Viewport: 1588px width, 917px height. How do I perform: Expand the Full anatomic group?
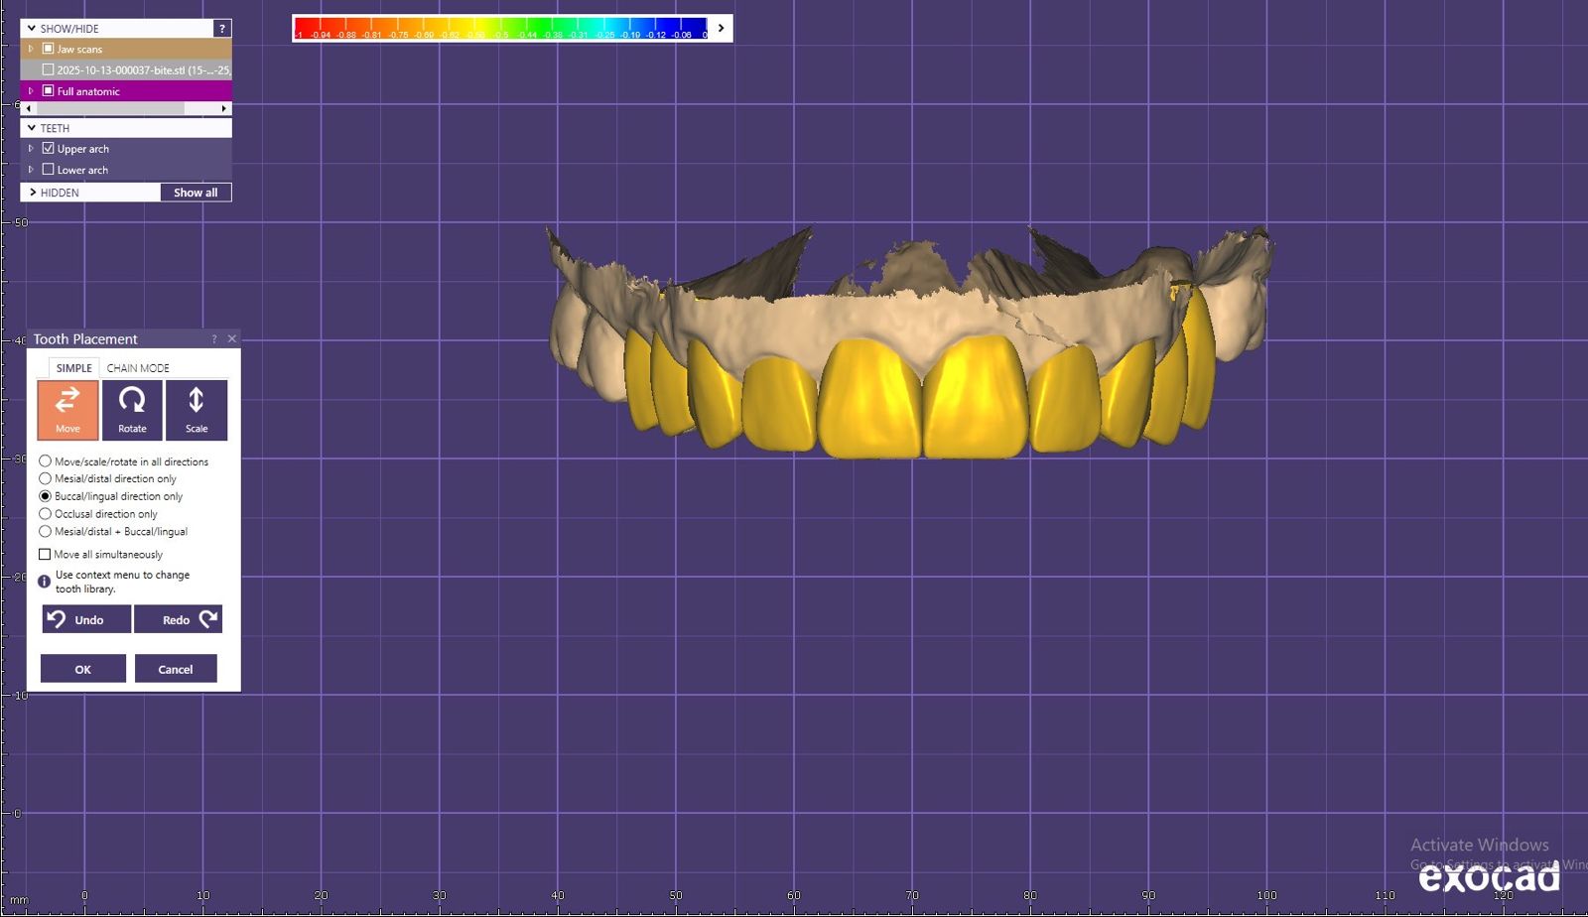click(x=31, y=91)
